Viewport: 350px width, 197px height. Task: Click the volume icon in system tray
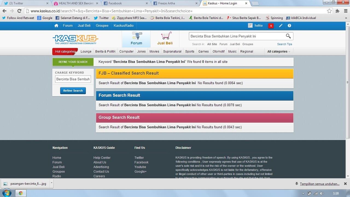(x=322, y=193)
